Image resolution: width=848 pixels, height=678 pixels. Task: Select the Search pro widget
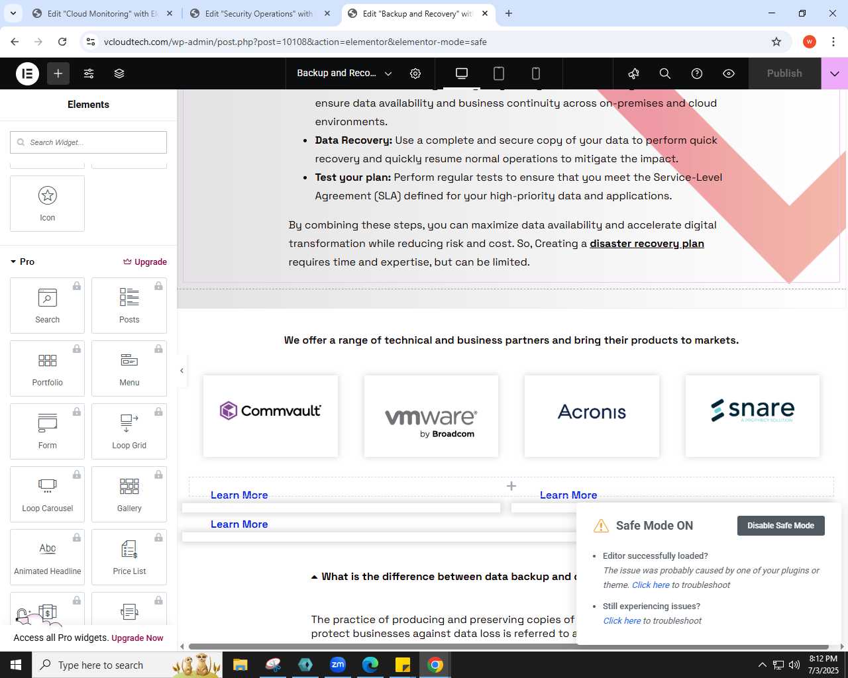48,305
